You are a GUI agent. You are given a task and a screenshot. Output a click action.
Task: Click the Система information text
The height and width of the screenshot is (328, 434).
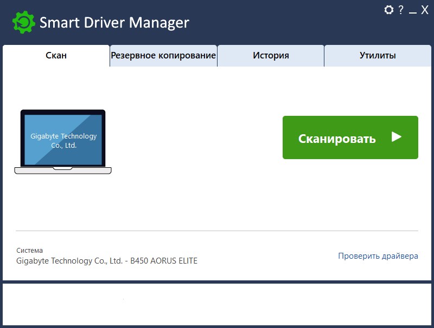[29, 250]
